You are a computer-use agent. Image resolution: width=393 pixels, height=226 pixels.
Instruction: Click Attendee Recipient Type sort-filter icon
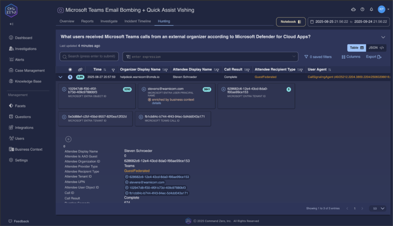coord(300,70)
